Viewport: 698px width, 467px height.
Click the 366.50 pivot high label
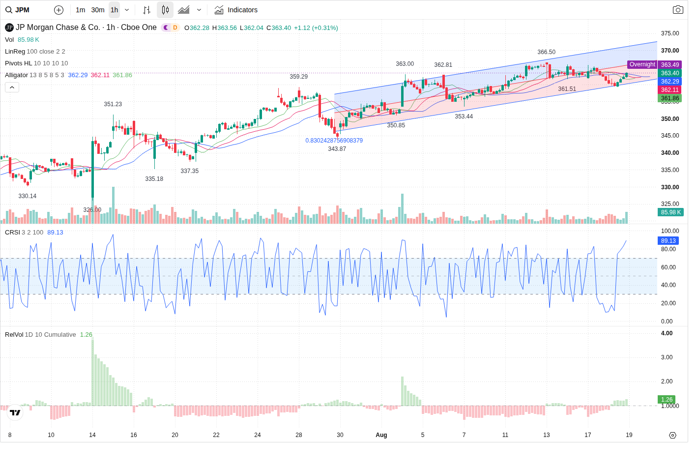547,52
